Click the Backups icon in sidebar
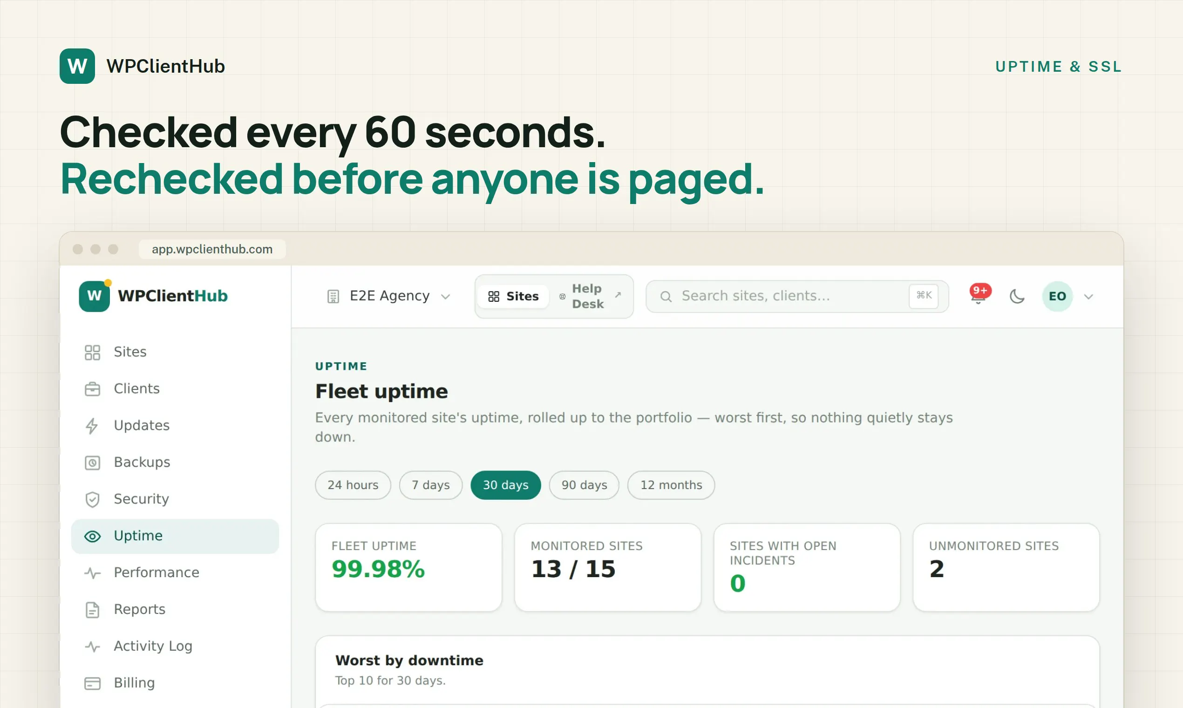Viewport: 1183px width, 708px height. point(92,463)
